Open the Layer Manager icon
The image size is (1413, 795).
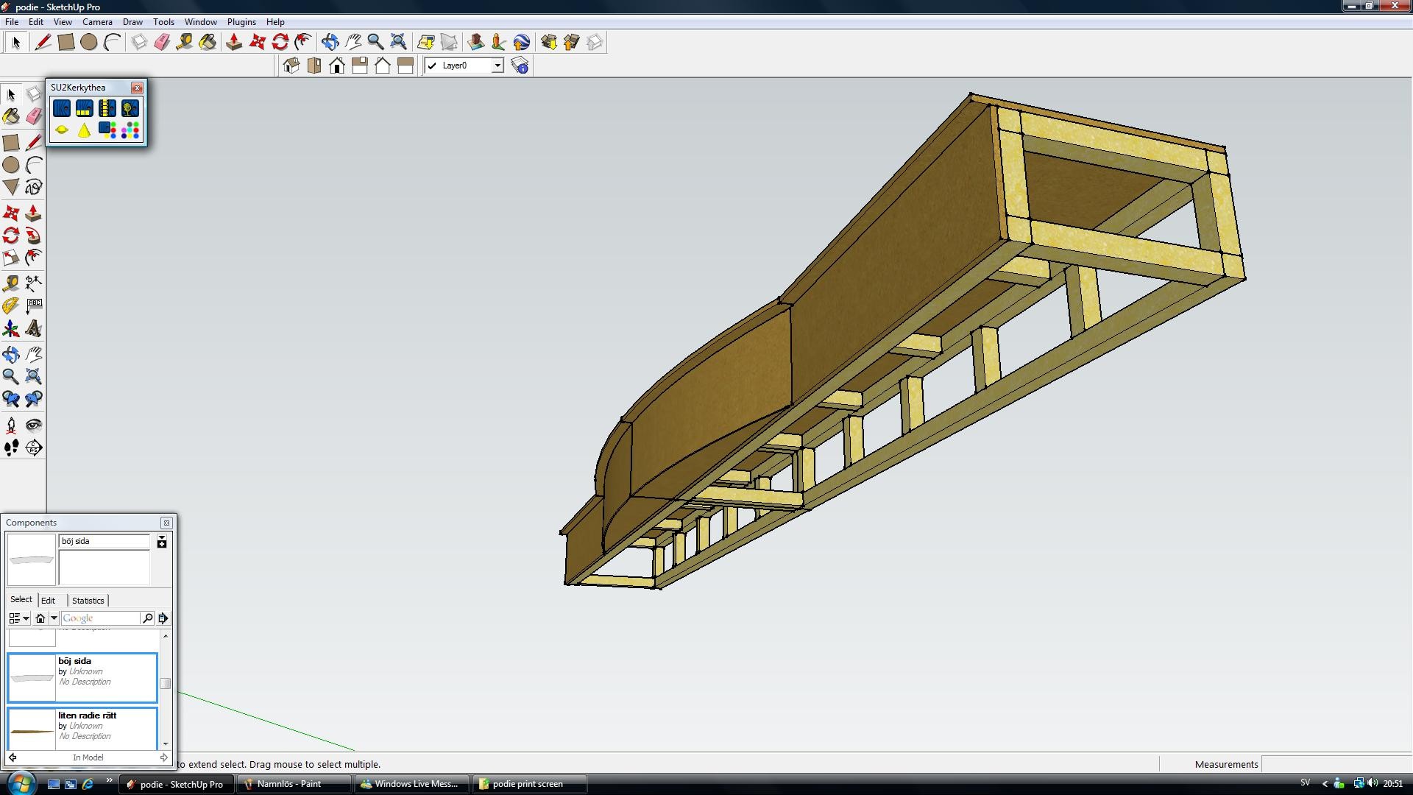click(x=520, y=66)
